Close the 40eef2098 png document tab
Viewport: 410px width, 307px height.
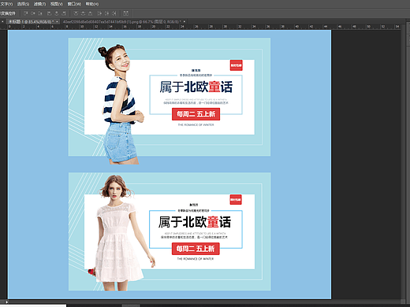pyautogui.click(x=184, y=21)
